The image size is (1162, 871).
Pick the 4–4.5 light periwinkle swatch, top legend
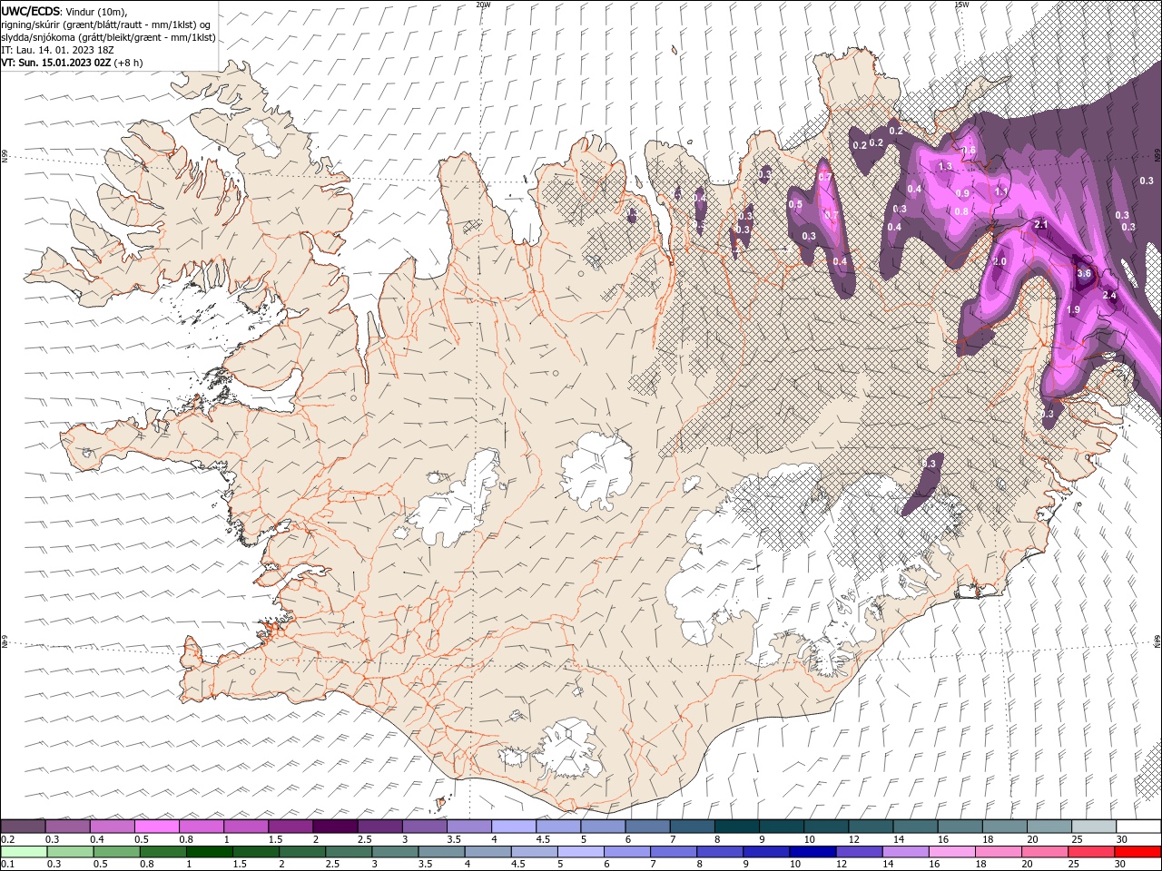pyautogui.click(x=514, y=827)
